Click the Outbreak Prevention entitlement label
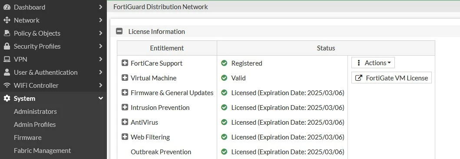The height and width of the screenshot is (159, 460). 161,152
